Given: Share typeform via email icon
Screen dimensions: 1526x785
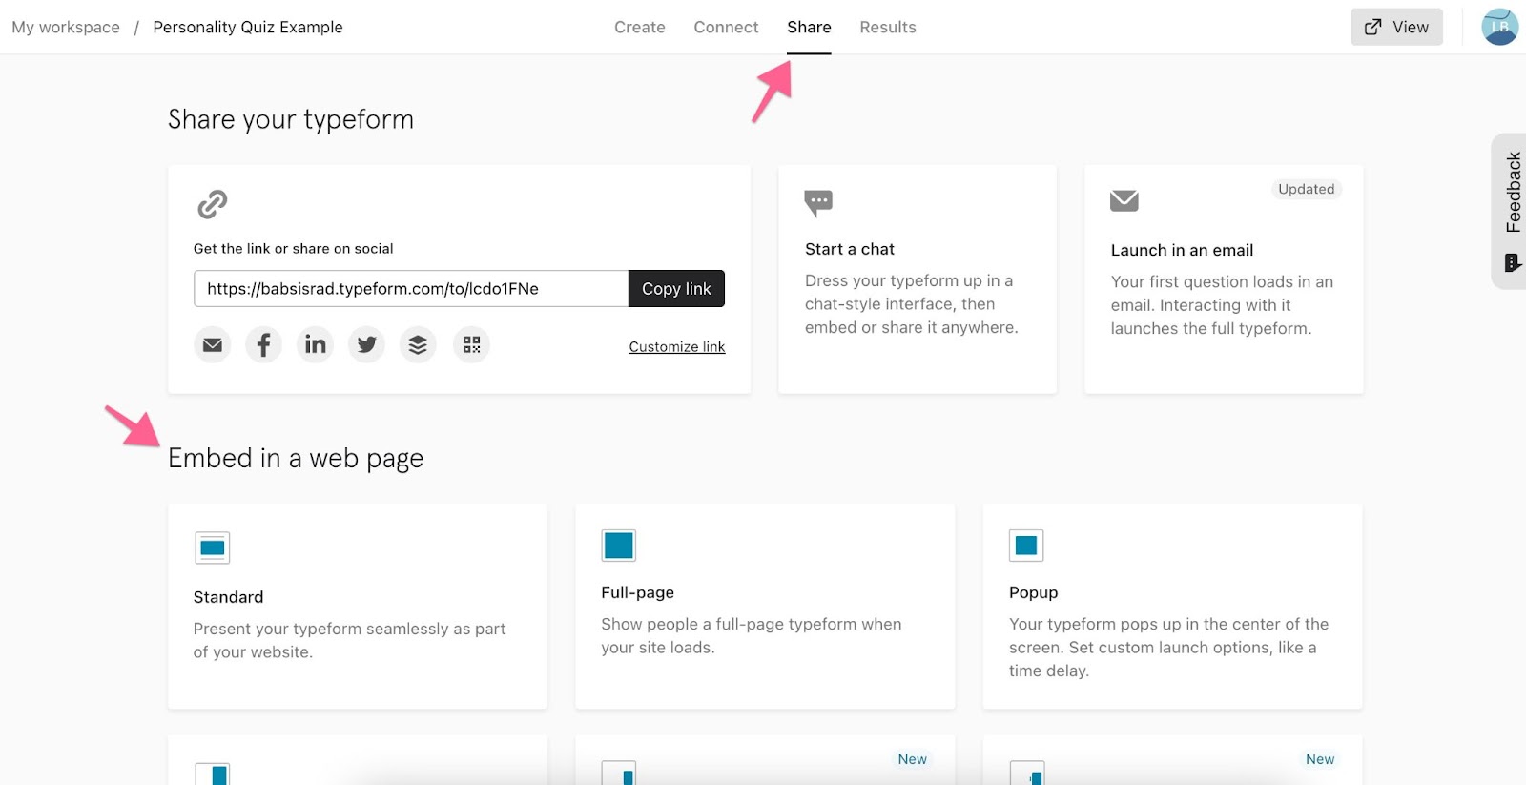Looking at the screenshot, I should pyautogui.click(x=213, y=344).
